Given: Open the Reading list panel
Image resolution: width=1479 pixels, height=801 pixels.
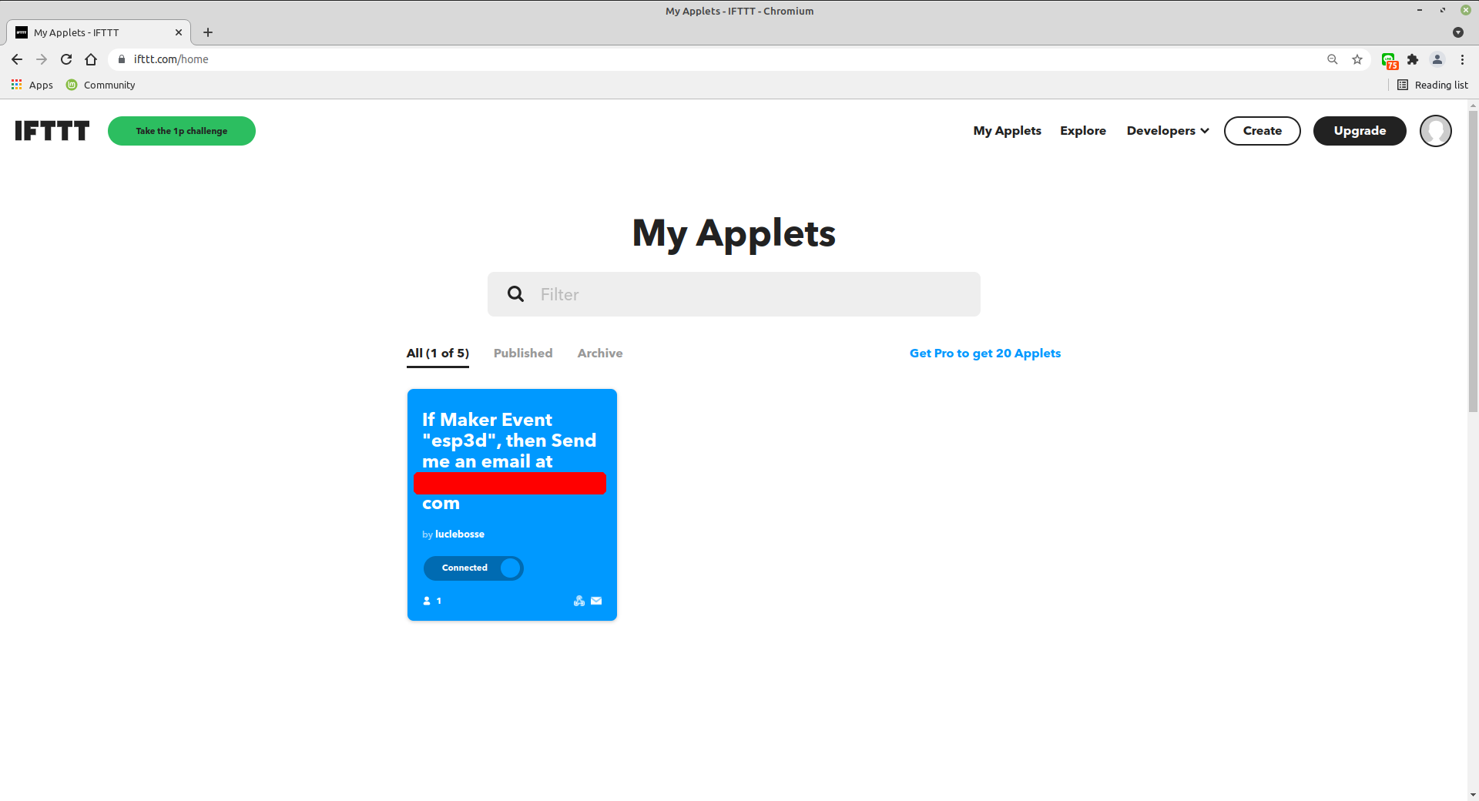Looking at the screenshot, I should coord(1433,85).
